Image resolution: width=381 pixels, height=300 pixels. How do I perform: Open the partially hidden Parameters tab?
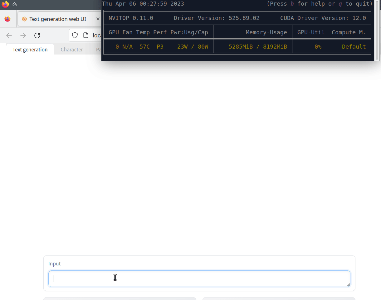pyautogui.click(x=98, y=50)
